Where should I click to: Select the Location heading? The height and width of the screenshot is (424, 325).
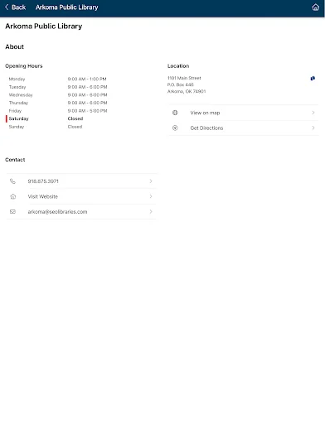point(178,66)
